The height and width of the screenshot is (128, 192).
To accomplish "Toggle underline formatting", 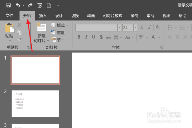I will (94, 37).
